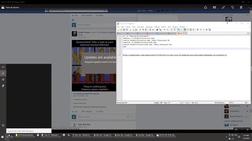Click the green Undo arrow in Notepad++
Image resolution: width=252 pixels, height=141 pixels.
tap(150, 30)
